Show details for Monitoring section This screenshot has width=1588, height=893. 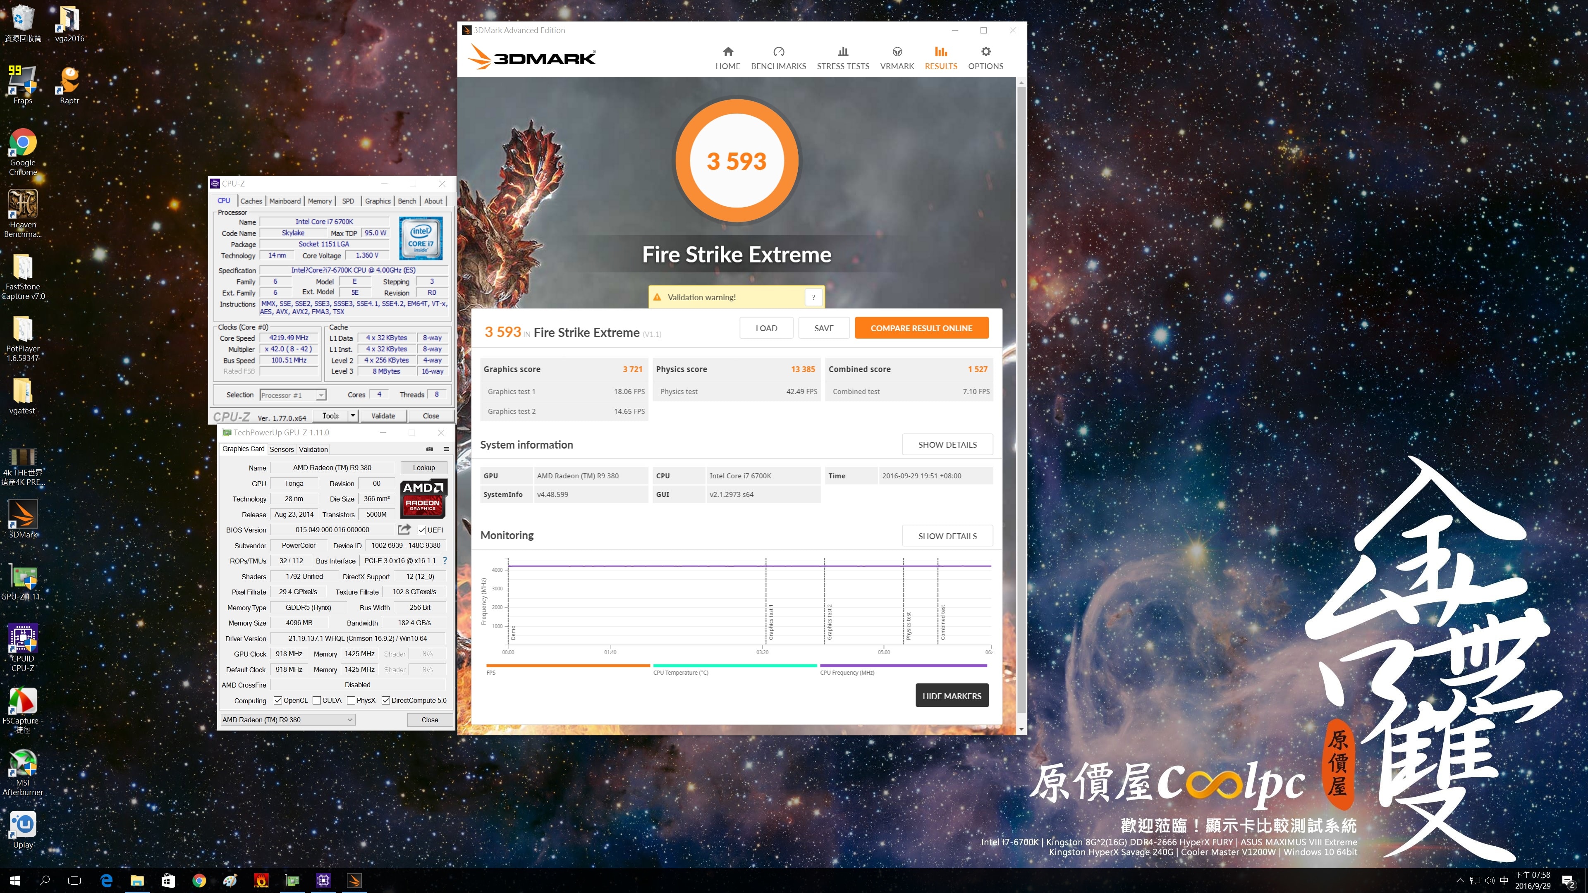[947, 536]
